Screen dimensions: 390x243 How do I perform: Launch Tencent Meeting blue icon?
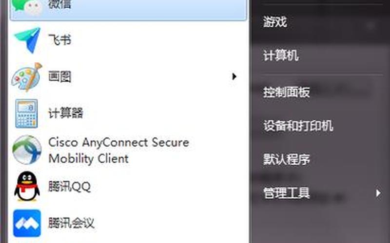tap(27, 223)
